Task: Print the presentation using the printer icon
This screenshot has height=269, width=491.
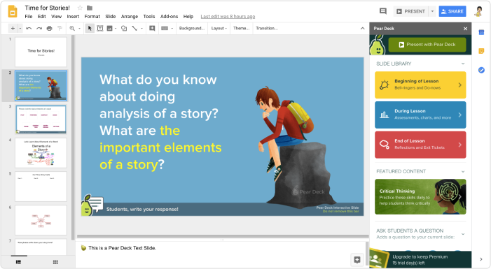Action: [49, 29]
